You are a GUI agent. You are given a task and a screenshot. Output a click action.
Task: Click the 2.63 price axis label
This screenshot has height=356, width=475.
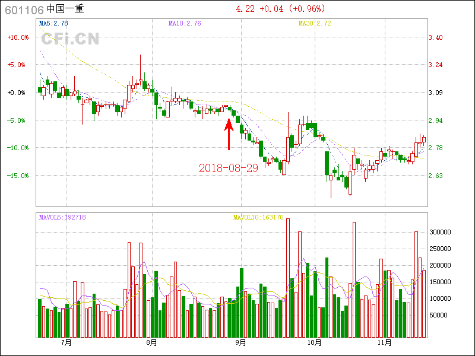pos(435,176)
